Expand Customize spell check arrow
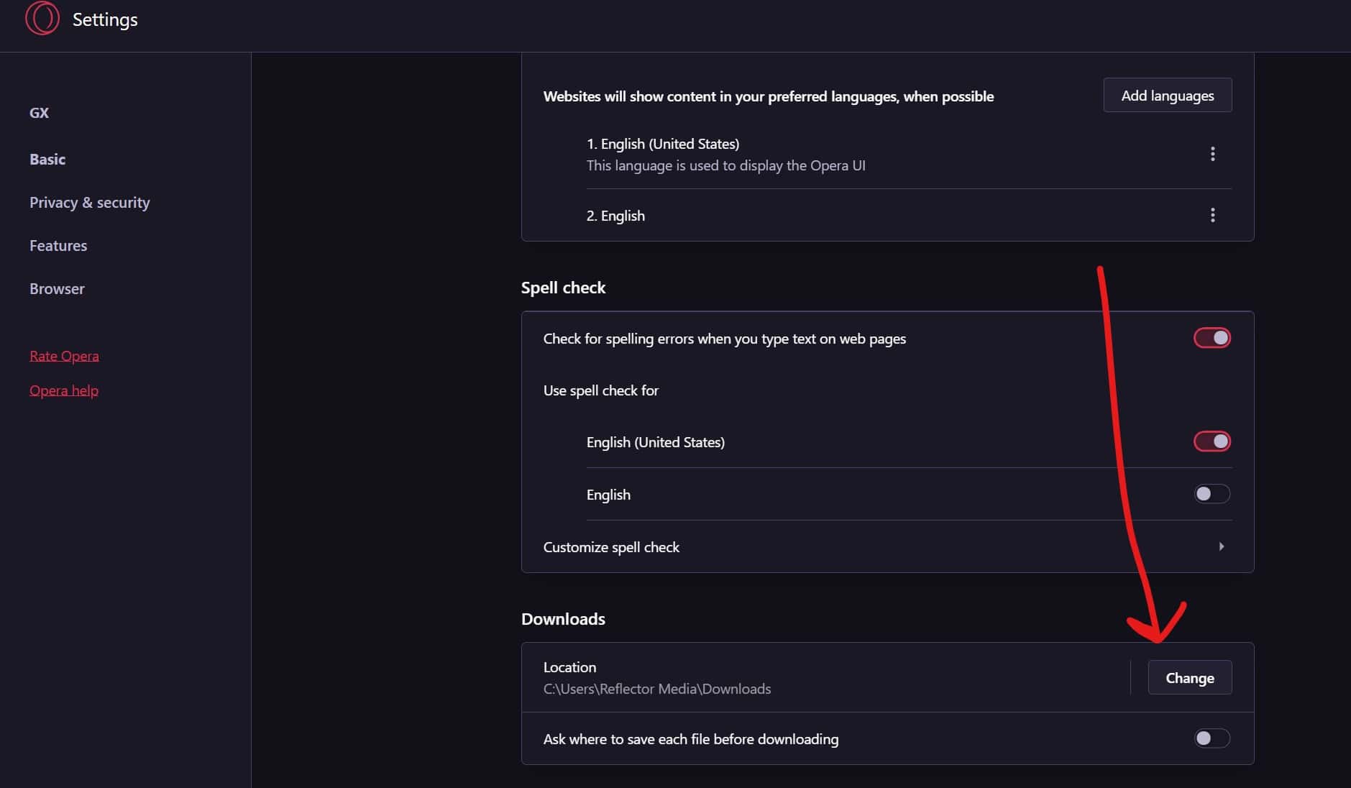The image size is (1351, 788). coord(1221,546)
